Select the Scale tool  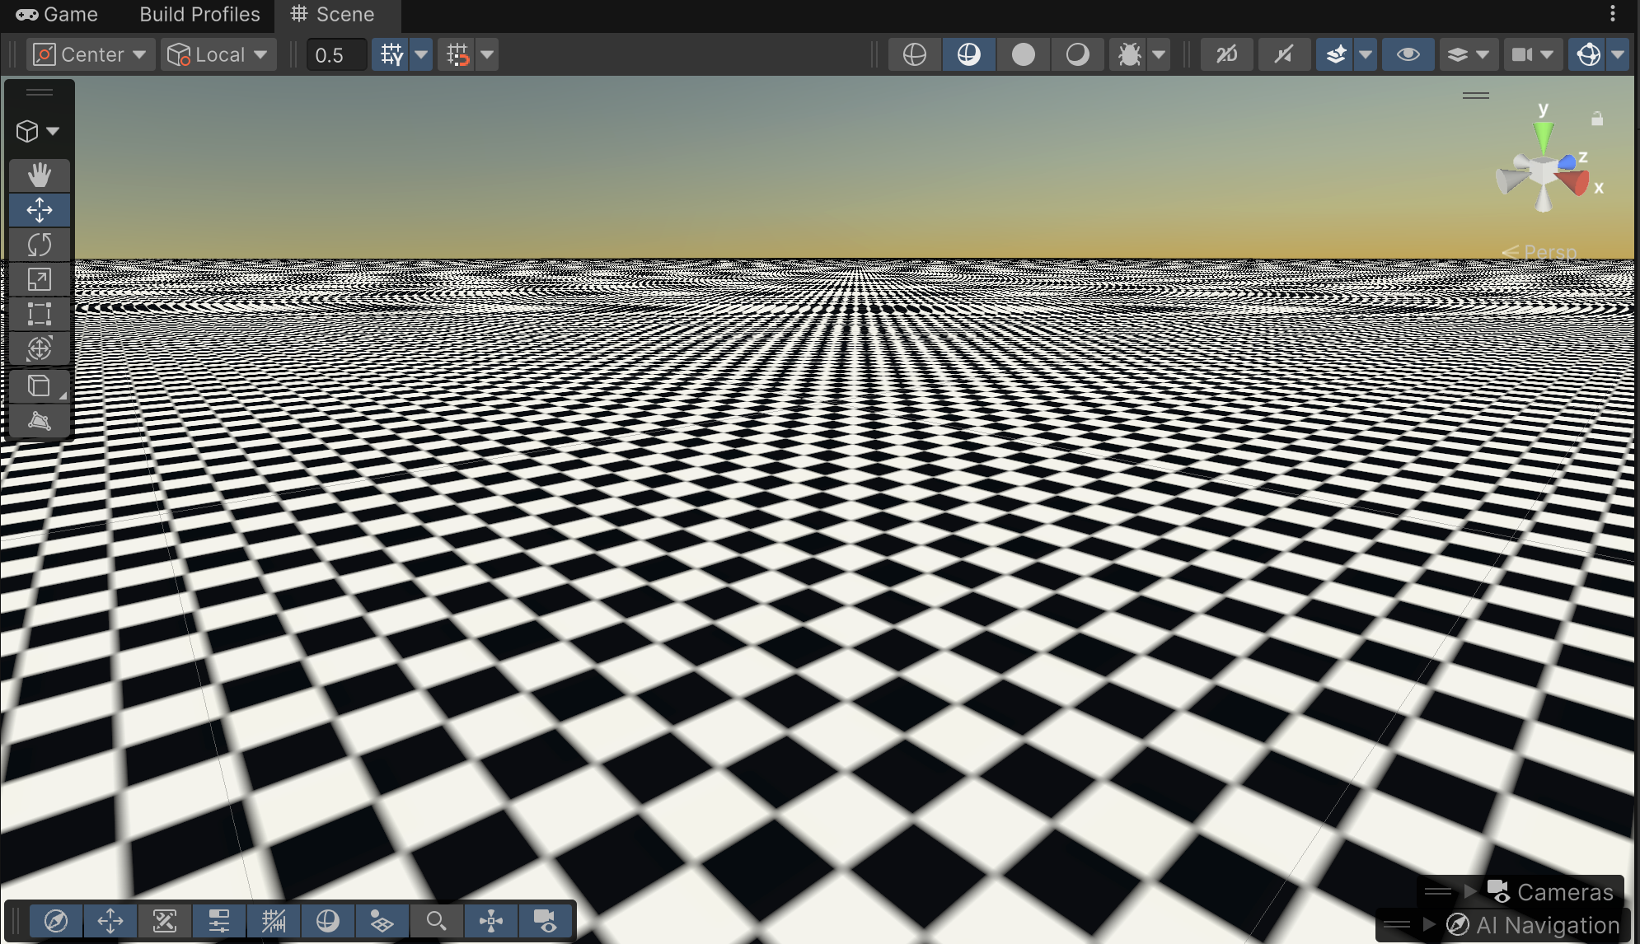click(x=39, y=279)
